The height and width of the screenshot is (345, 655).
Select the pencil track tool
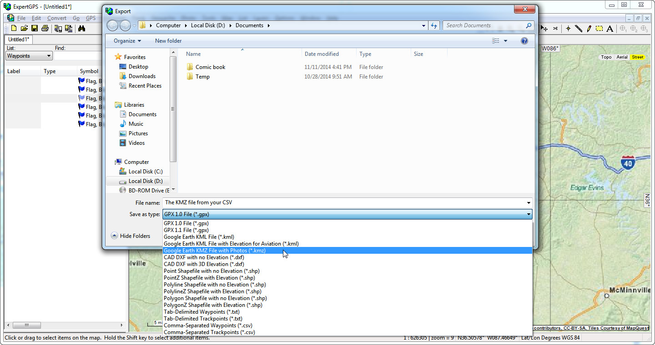[589, 29]
